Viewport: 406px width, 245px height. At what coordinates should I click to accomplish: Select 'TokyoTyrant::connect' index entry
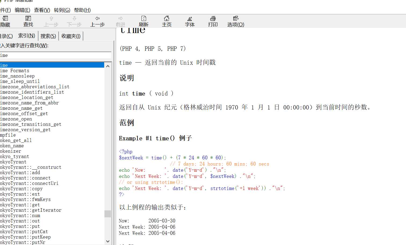coord(25,178)
